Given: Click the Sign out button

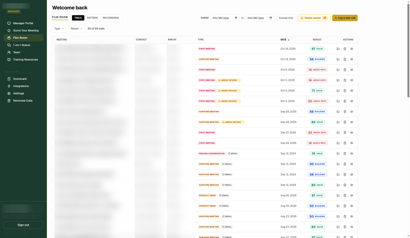Looking at the screenshot, I should click(23, 225).
